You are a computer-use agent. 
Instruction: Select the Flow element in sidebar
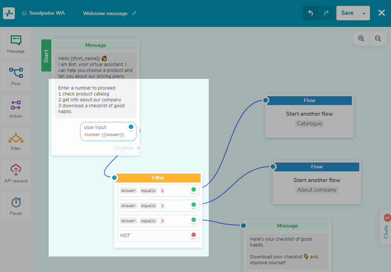(16, 77)
